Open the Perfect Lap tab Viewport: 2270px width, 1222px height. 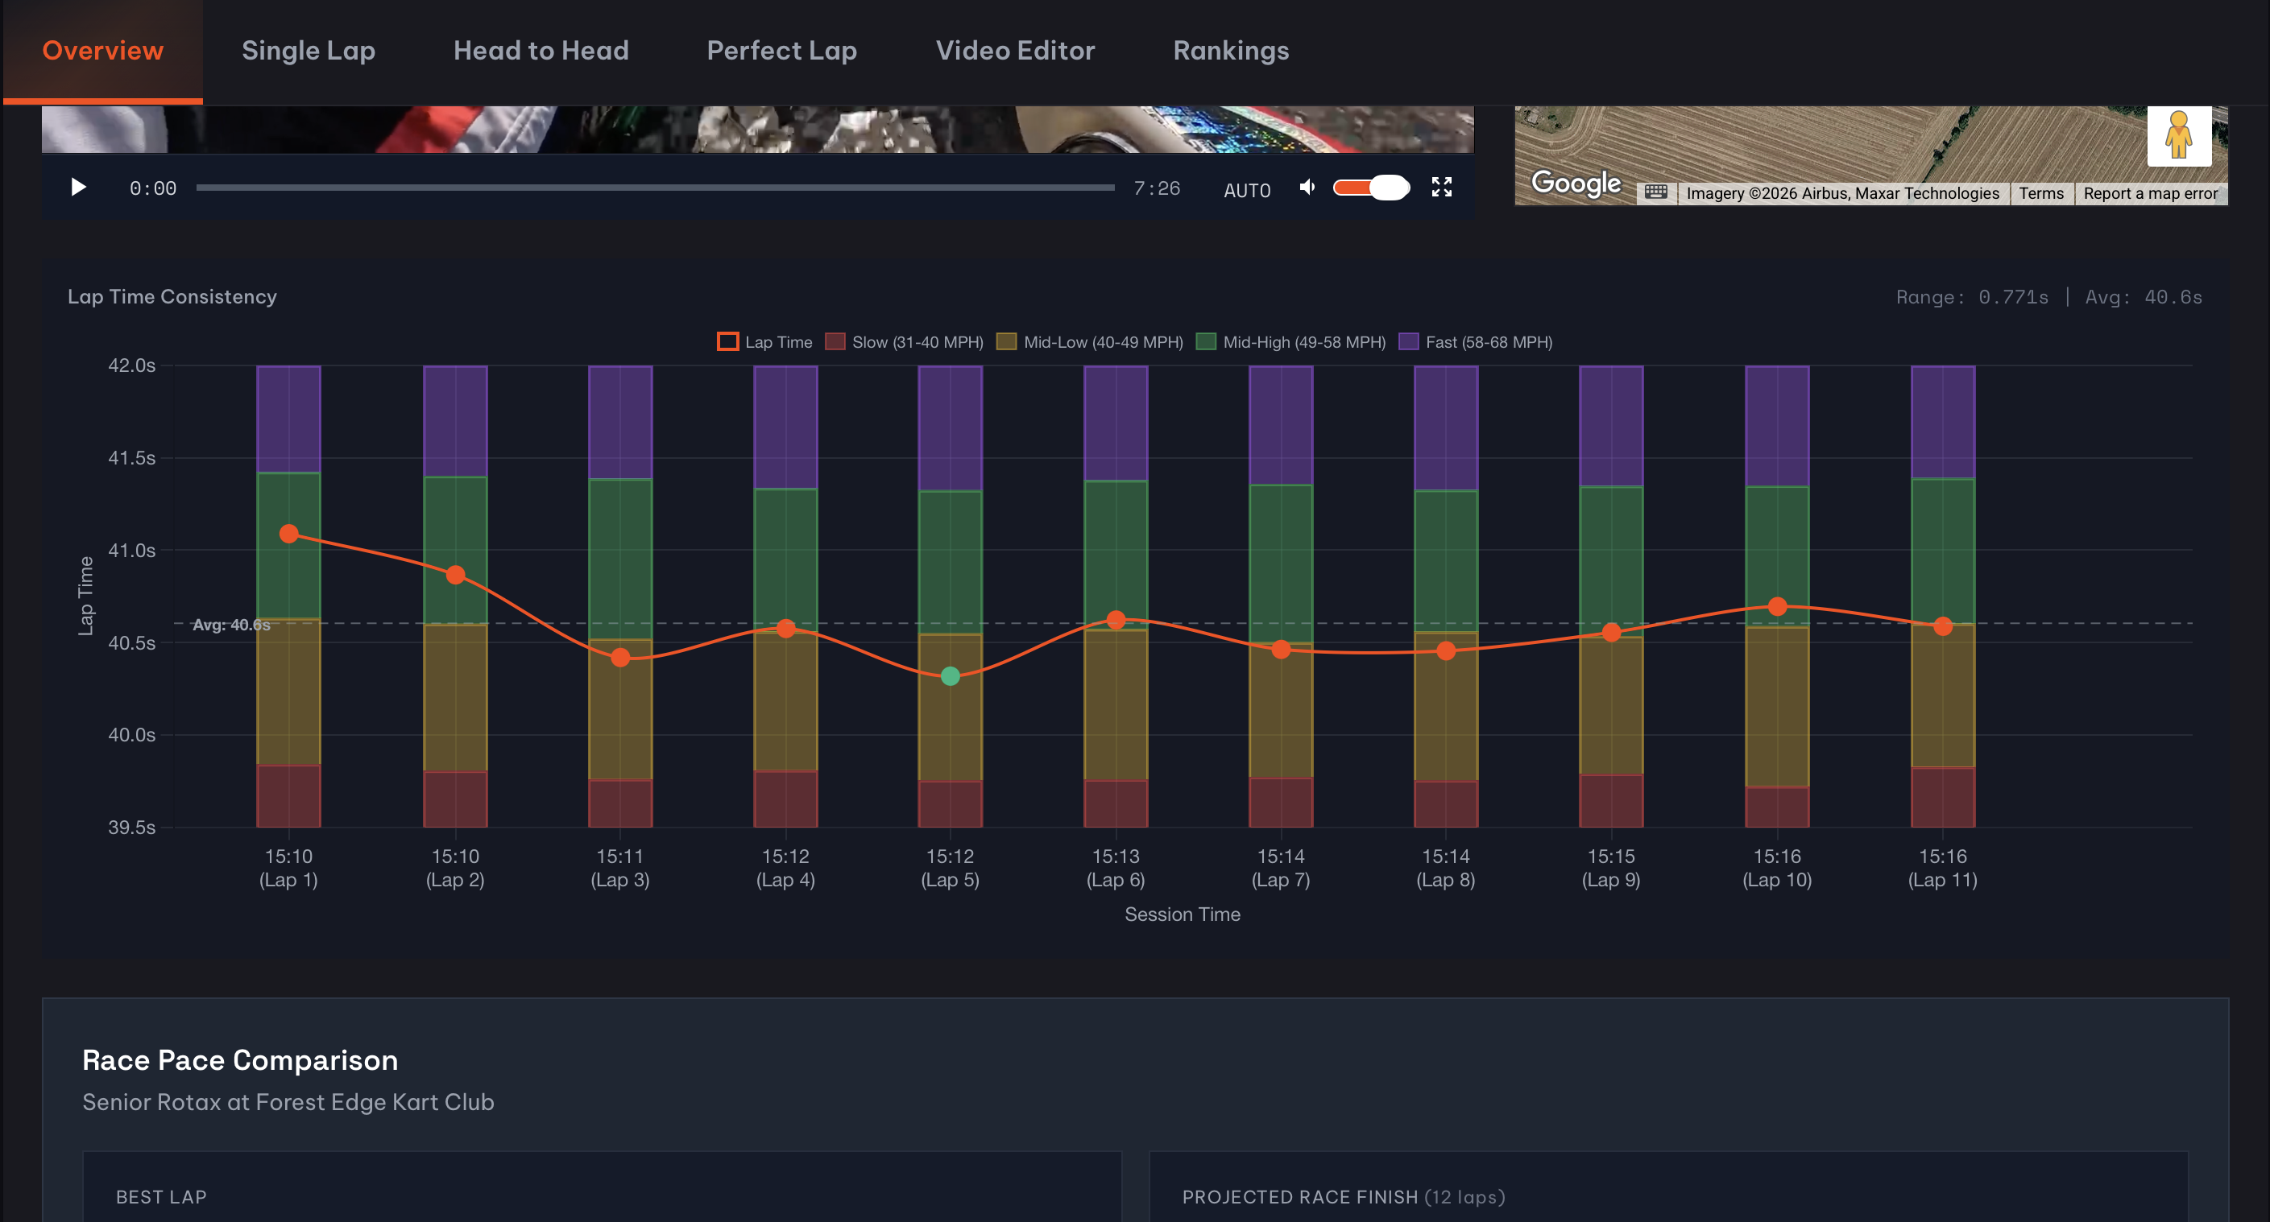coord(781,51)
